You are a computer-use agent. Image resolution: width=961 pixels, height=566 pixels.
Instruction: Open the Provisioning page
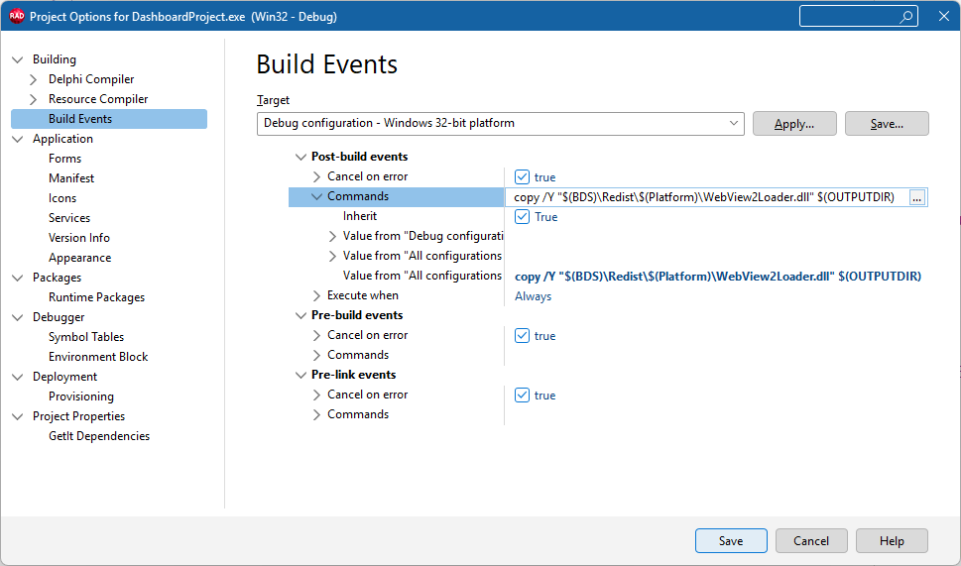(81, 396)
